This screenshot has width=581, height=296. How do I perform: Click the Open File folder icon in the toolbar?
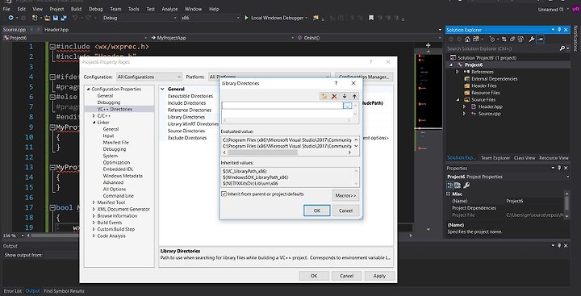(48, 18)
